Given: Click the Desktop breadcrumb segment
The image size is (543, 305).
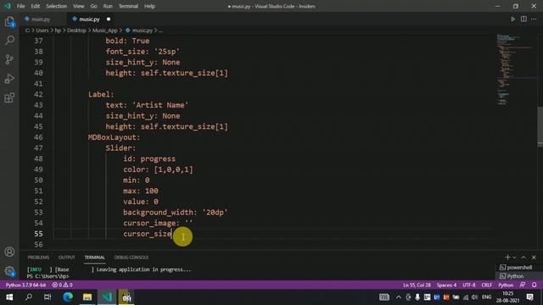Looking at the screenshot, I should coord(76,30).
